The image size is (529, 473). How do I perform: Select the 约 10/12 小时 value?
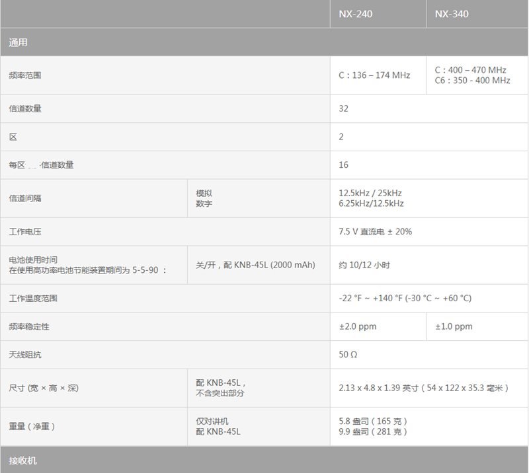pos(364,265)
